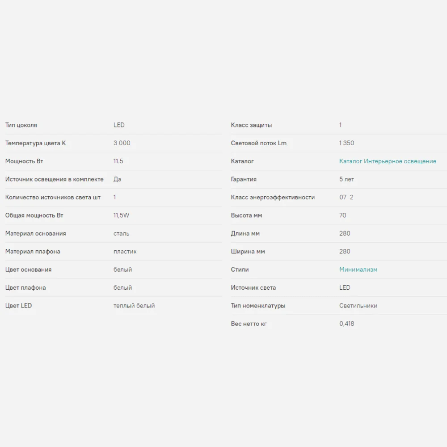Click the Класс защиты label
Viewport: 447px width, 447px height.
click(251, 125)
